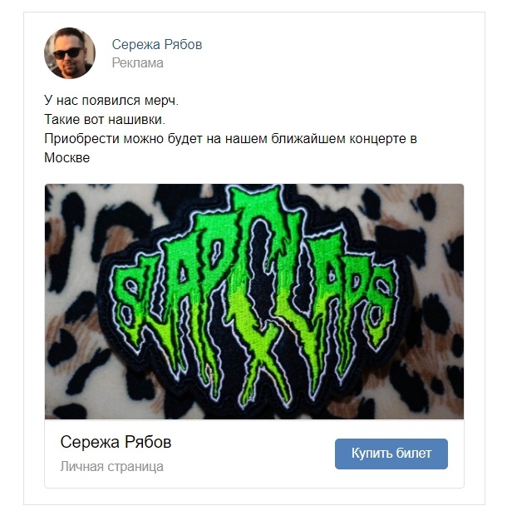Open the post author's round avatar photo
The width and height of the screenshot is (507, 506).
pyautogui.click(x=70, y=53)
